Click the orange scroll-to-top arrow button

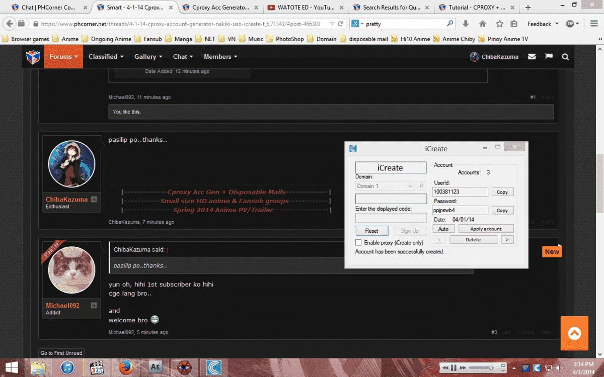pyautogui.click(x=574, y=333)
